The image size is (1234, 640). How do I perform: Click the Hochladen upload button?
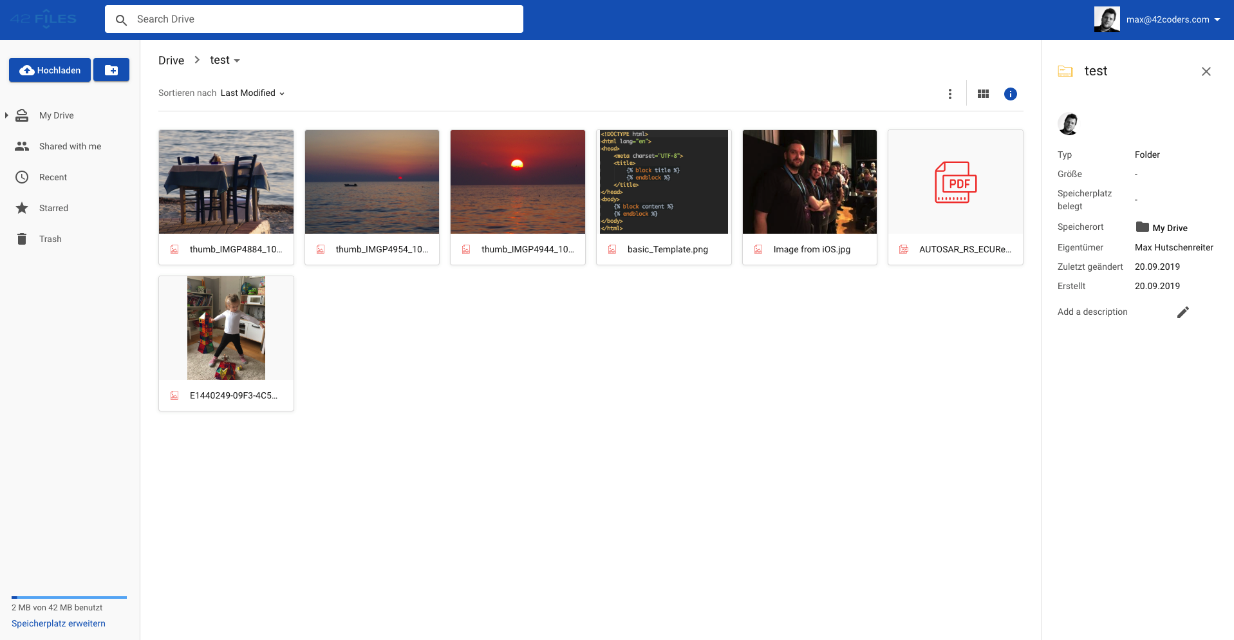[x=50, y=70]
